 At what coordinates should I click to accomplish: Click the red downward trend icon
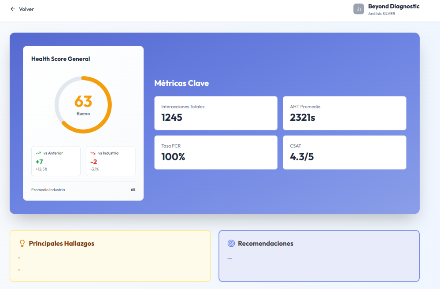coord(93,153)
